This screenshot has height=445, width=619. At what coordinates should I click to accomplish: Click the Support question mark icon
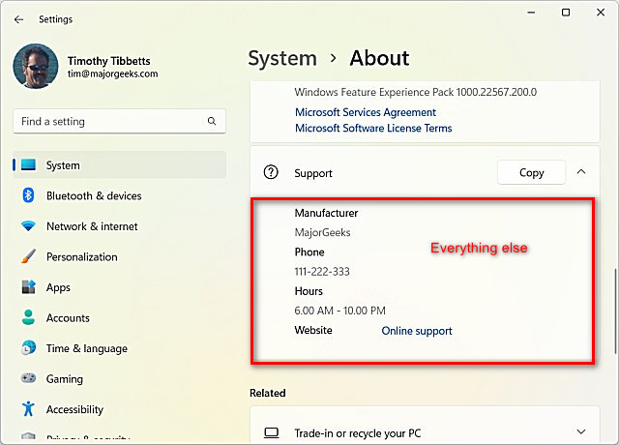271,172
